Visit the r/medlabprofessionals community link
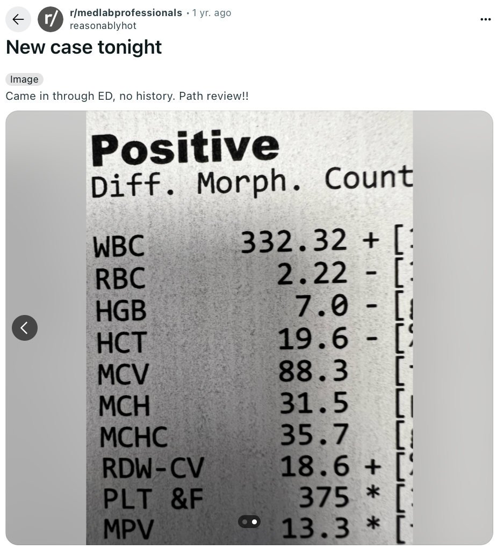504x557 pixels. (126, 13)
